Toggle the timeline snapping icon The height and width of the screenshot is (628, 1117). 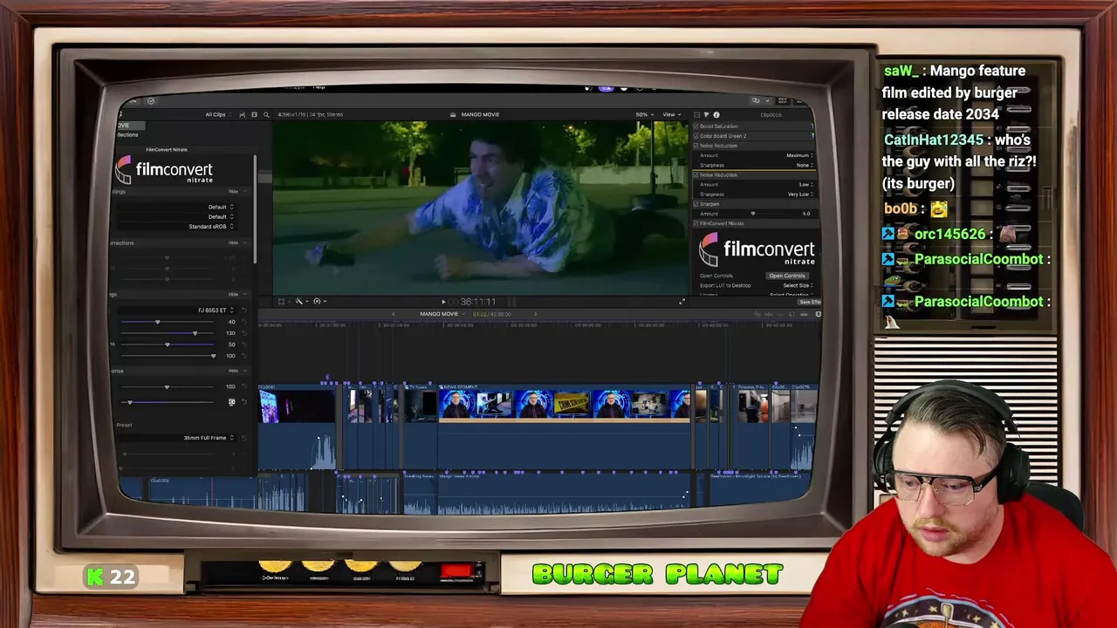[x=805, y=314]
